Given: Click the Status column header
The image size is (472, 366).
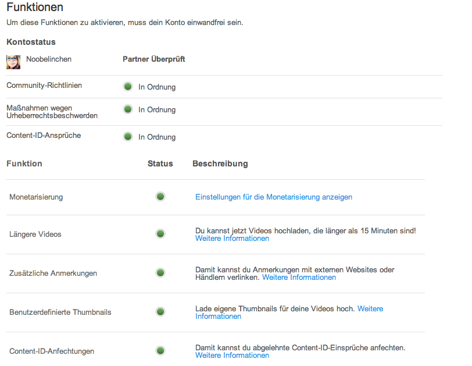Looking at the screenshot, I should [160, 164].
